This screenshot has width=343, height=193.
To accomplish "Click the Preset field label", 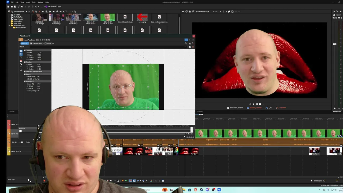I will tap(22, 47).
